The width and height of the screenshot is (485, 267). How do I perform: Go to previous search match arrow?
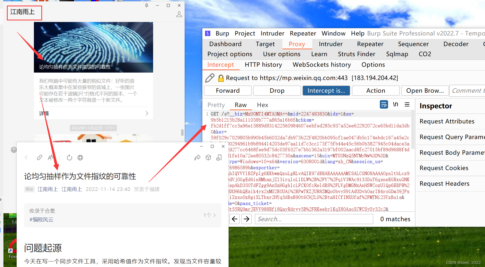(x=235, y=219)
